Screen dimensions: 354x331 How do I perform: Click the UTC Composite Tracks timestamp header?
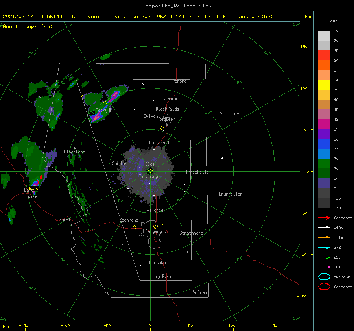138,17
